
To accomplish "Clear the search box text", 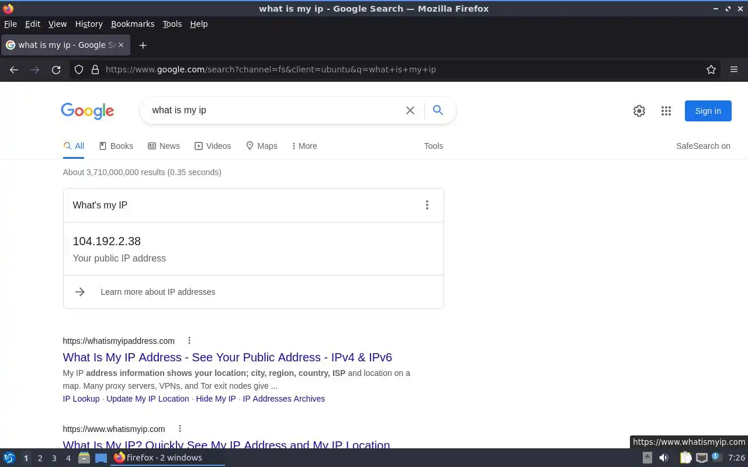I will click(410, 110).
